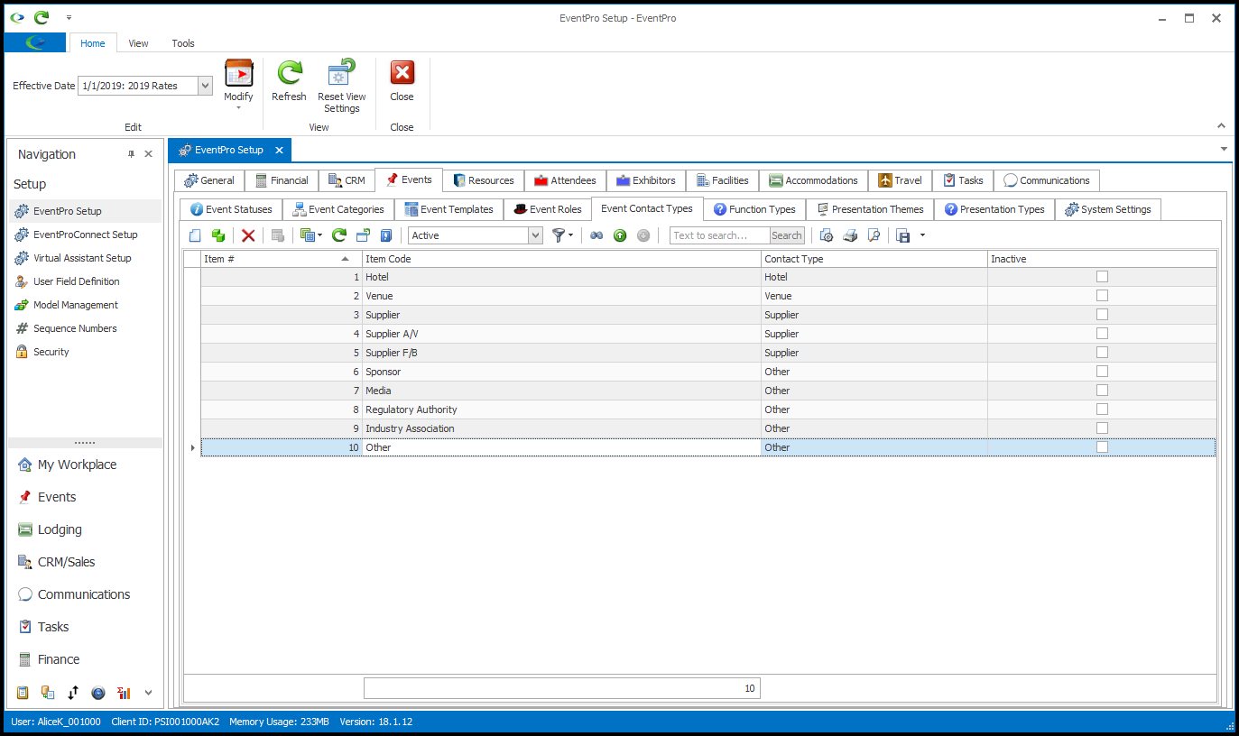Image resolution: width=1239 pixels, height=736 pixels.
Task: Click the window restore icon in grid toolbar
Action: (x=363, y=235)
